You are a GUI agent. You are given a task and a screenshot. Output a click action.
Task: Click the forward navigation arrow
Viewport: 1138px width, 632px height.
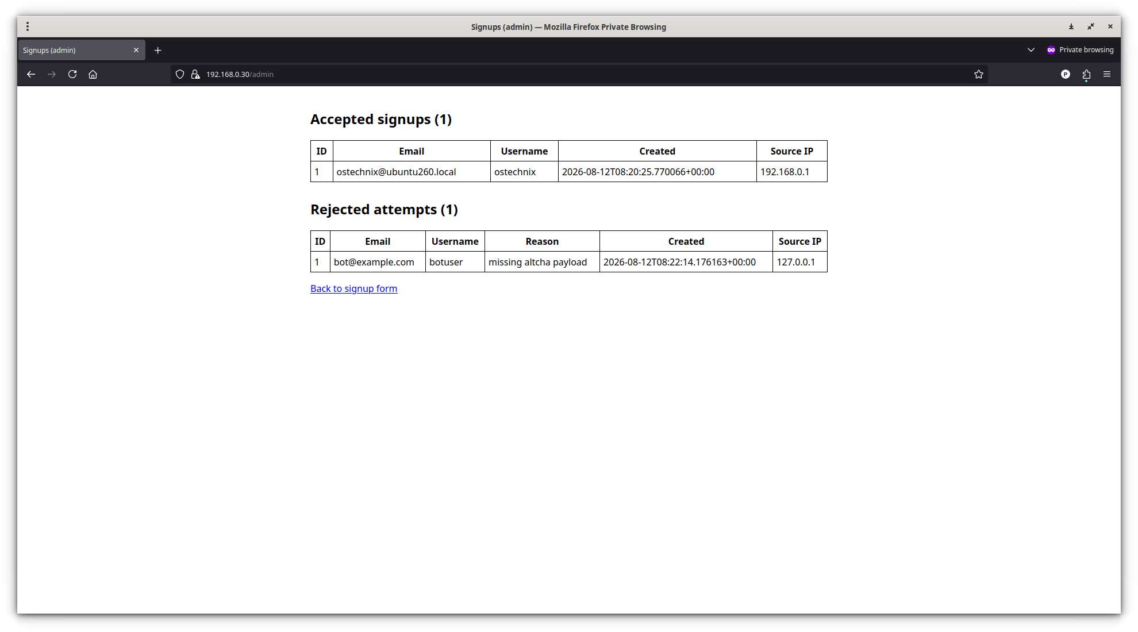pyautogui.click(x=52, y=74)
